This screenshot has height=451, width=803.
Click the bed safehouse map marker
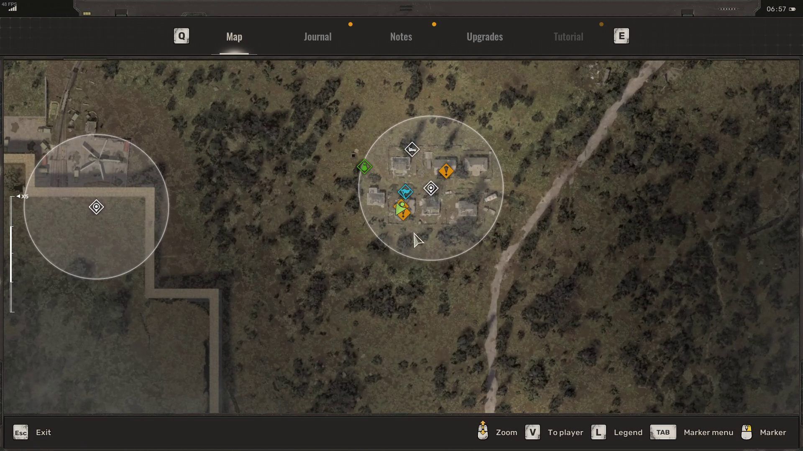(412, 149)
